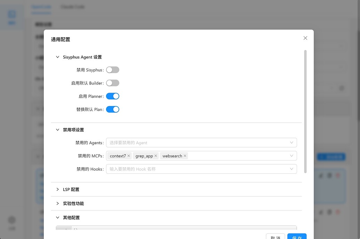Click the 取消 cancel button
This screenshot has height=239, width=360.
(275, 236)
